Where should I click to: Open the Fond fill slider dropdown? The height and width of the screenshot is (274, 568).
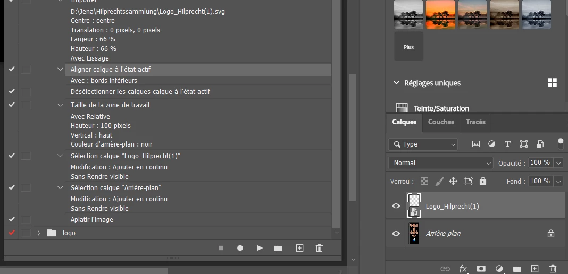[x=559, y=181]
